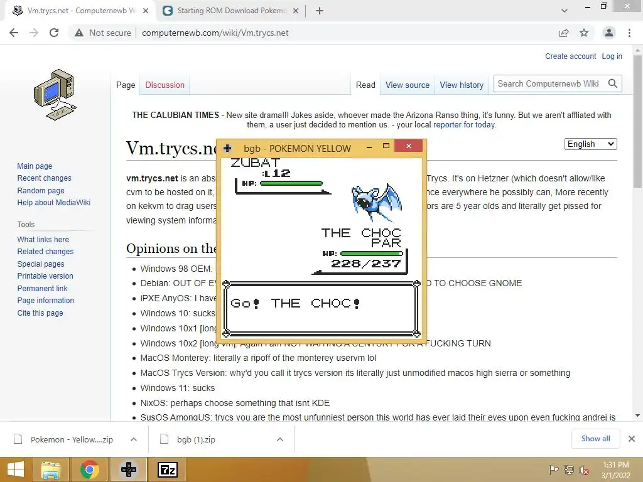
Task: Open the tab search chevron
Action: click(x=565, y=11)
